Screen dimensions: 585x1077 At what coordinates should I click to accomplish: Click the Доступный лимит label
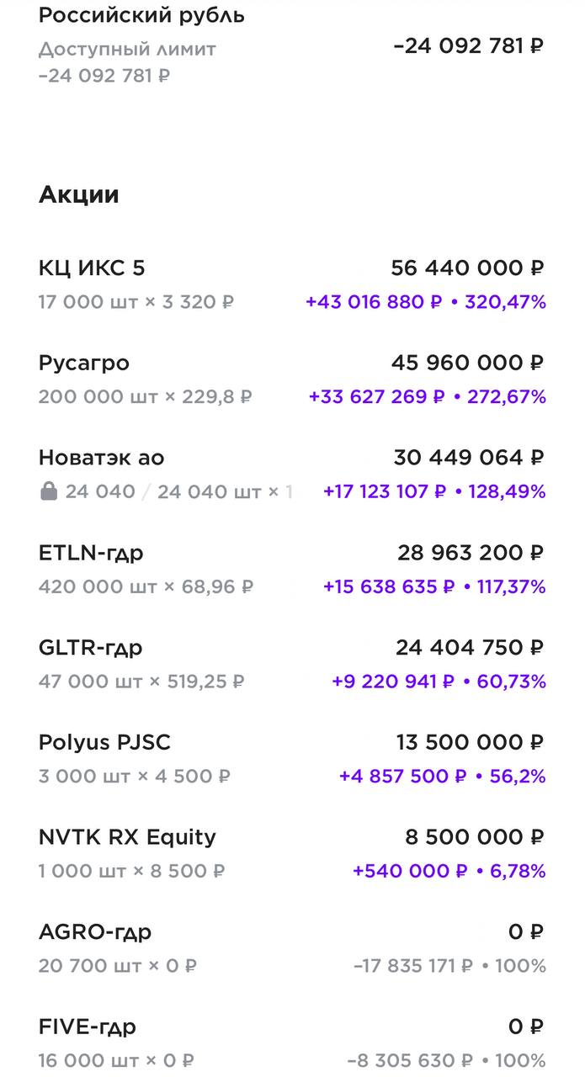[127, 49]
